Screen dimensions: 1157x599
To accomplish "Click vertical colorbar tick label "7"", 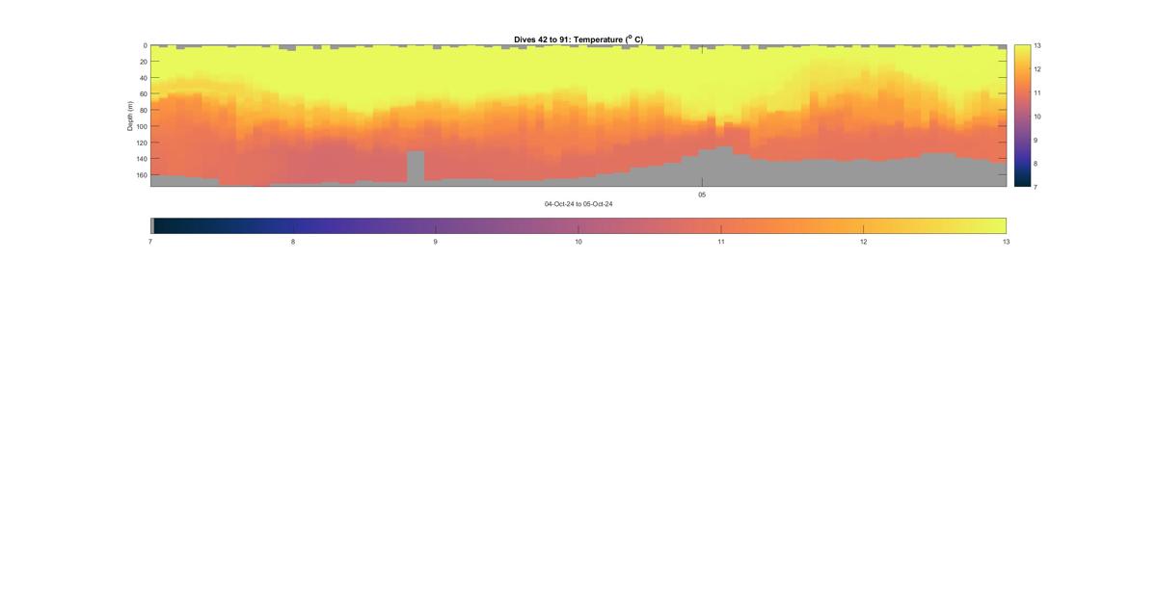I will (x=1036, y=186).
